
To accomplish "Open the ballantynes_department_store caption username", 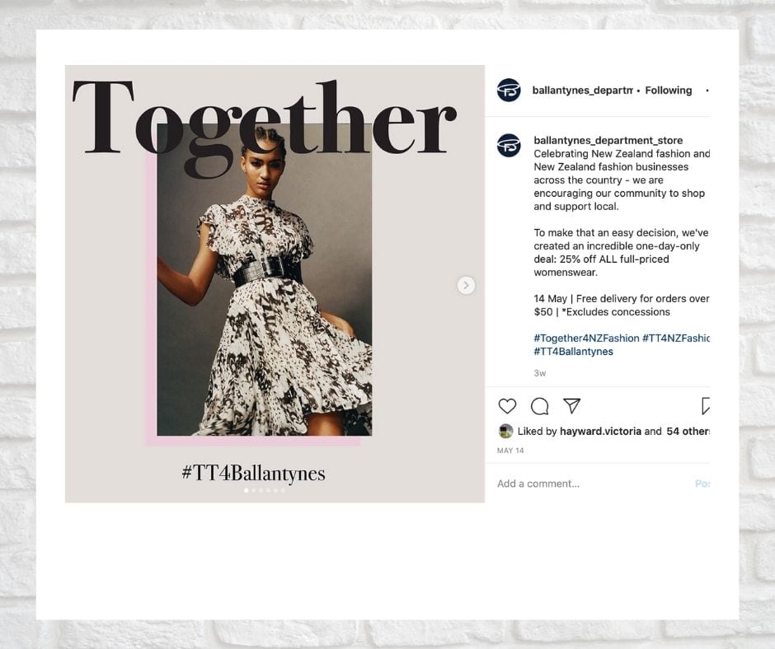I will click(608, 140).
